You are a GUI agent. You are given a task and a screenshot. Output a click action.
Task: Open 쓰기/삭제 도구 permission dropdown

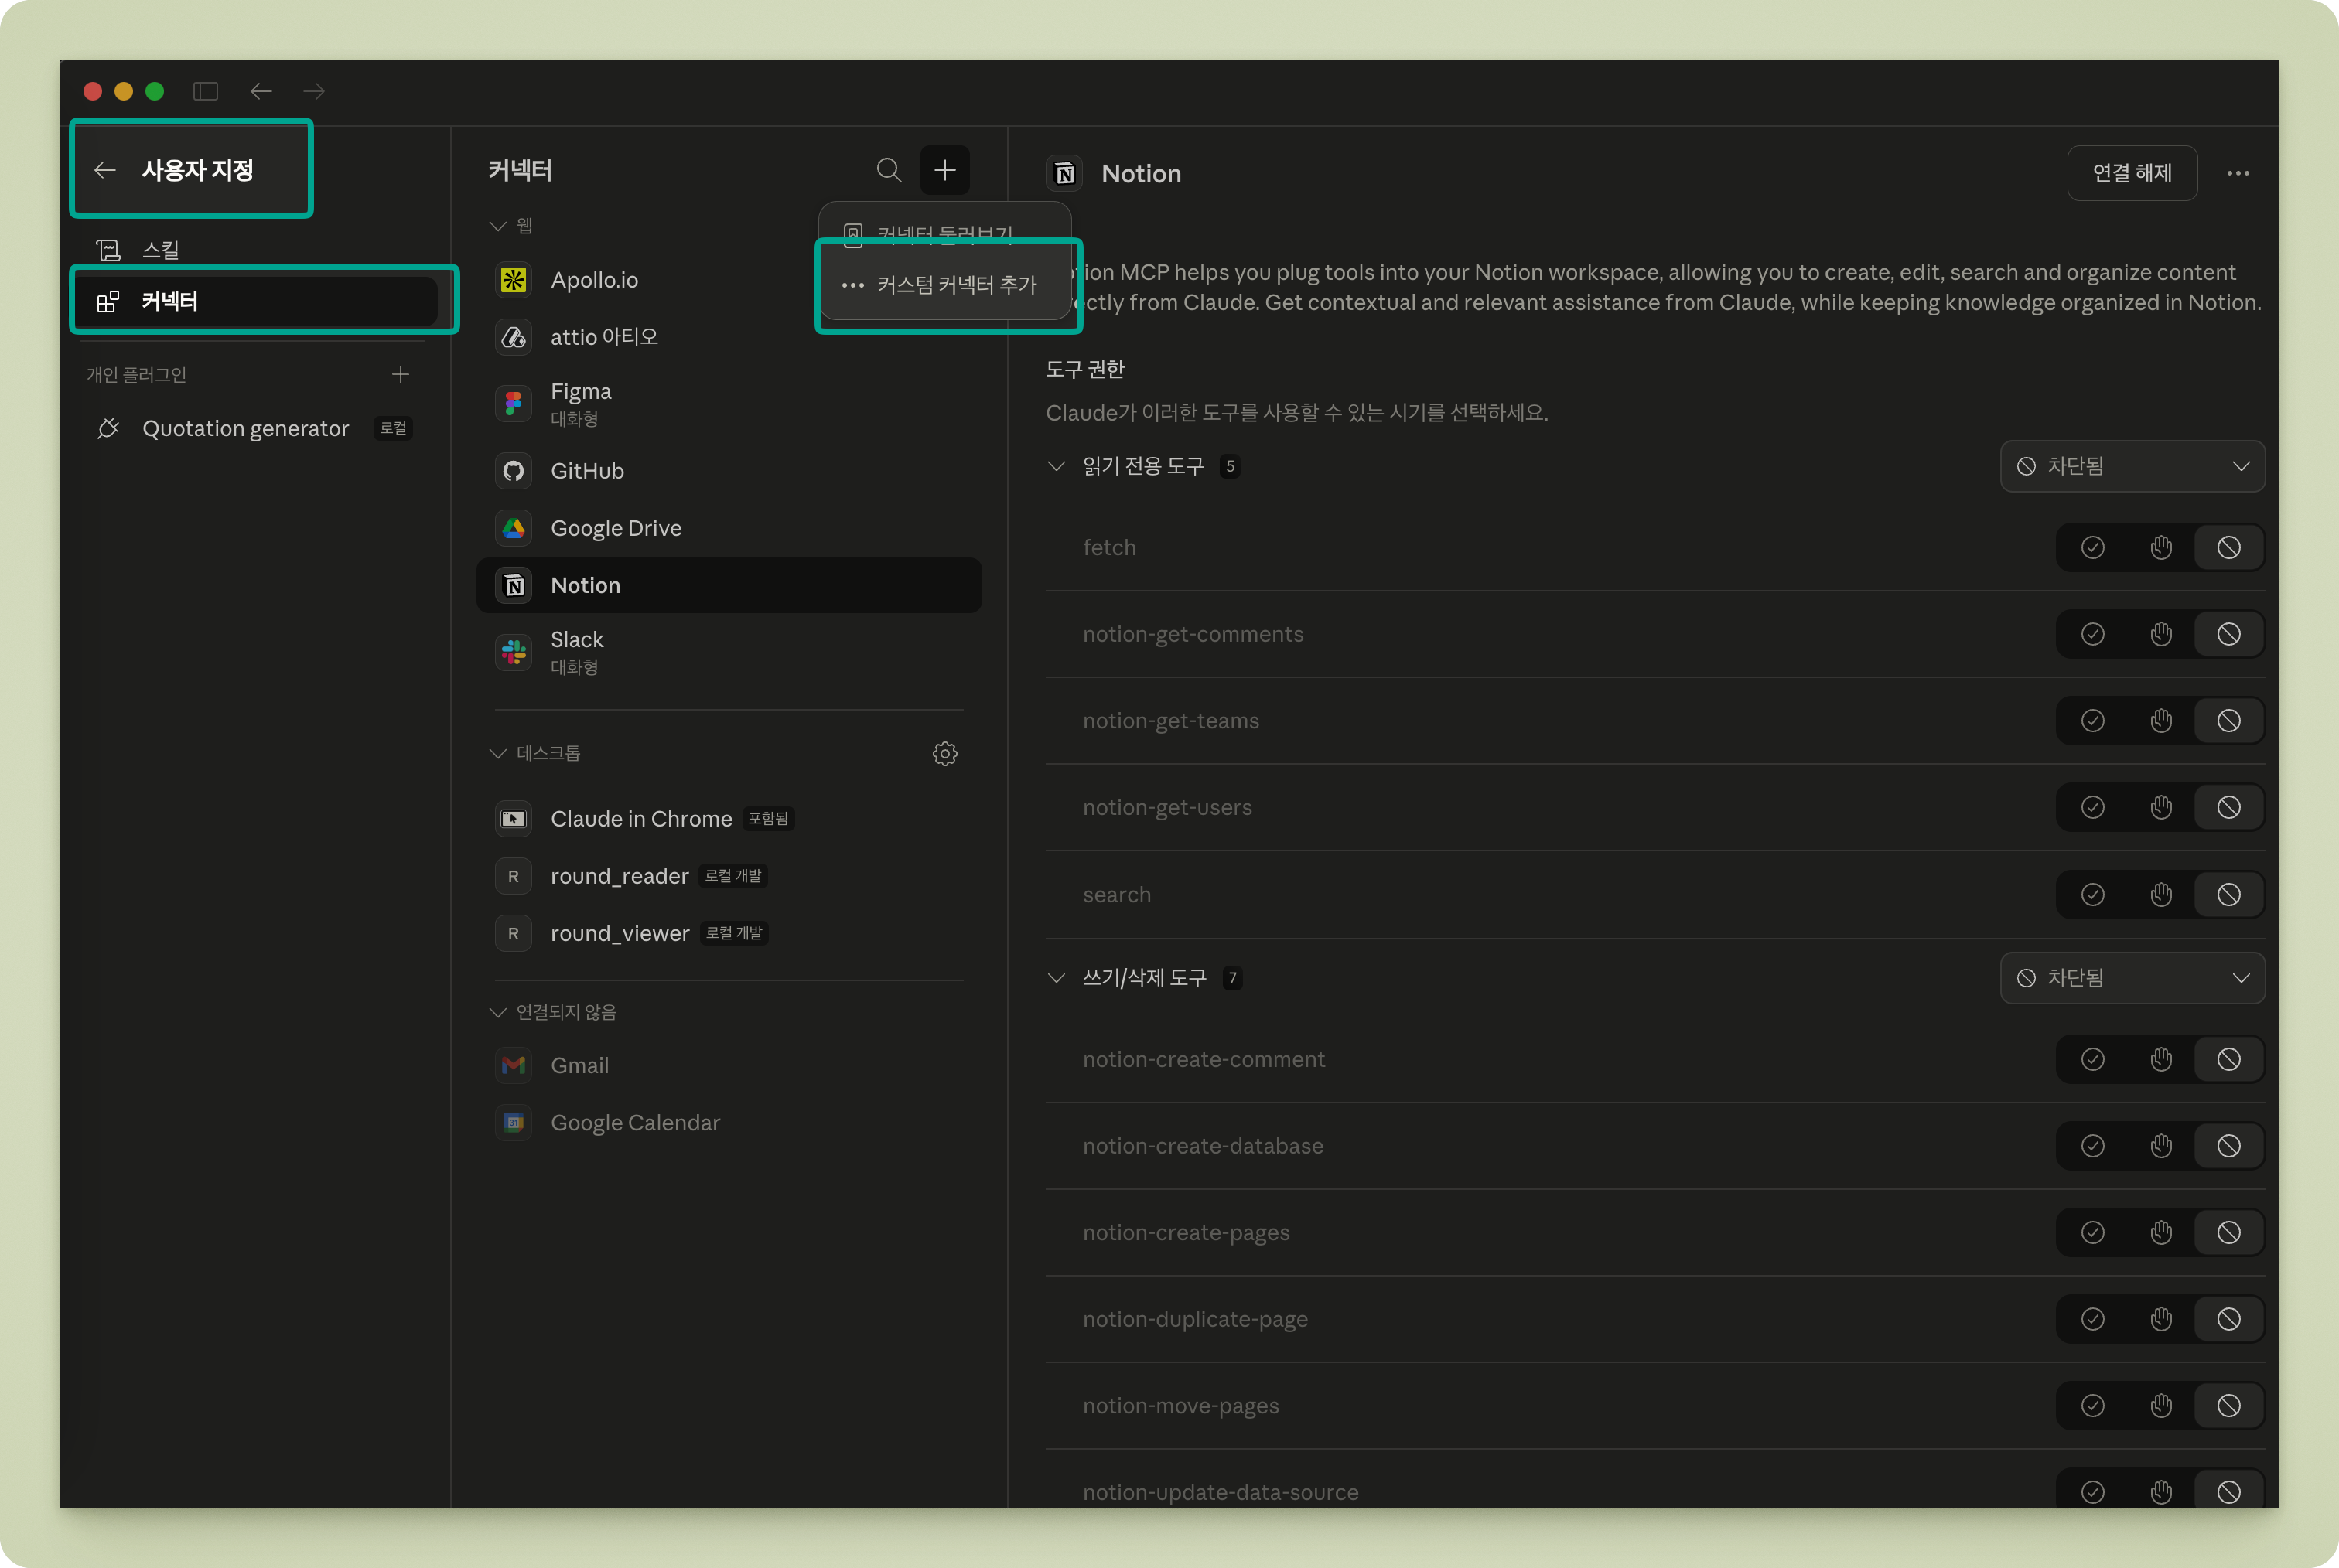point(2132,977)
